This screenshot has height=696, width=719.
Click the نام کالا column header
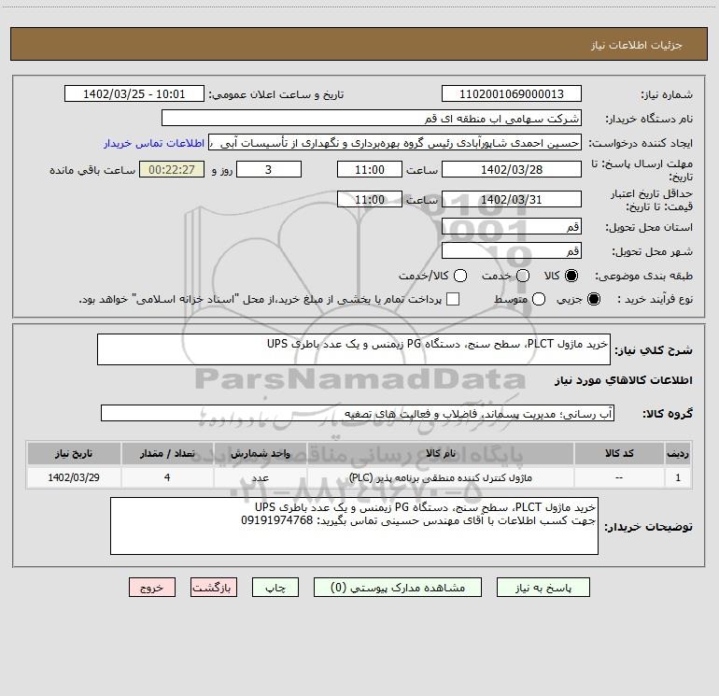pyautogui.click(x=440, y=453)
